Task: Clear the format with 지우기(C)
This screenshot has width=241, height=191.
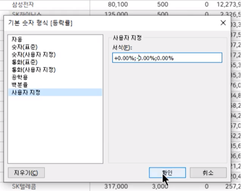Action: pos(26,173)
